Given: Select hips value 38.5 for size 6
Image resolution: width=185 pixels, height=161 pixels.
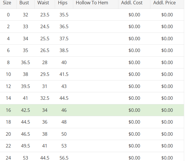Looking at the screenshot, I should click(x=64, y=50).
